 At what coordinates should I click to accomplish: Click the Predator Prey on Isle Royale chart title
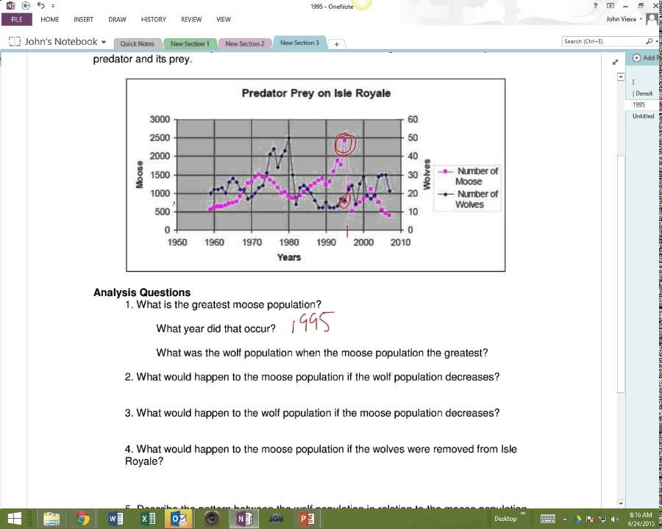[316, 93]
